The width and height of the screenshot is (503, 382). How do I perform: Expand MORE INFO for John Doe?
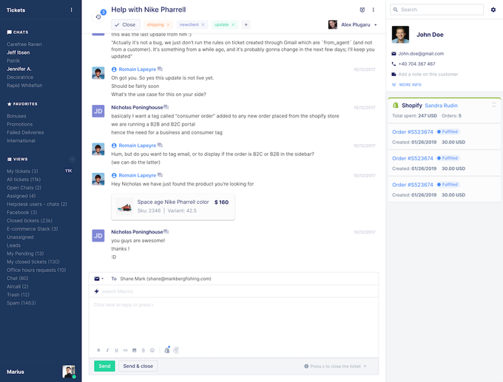click(x=410, y=85)
